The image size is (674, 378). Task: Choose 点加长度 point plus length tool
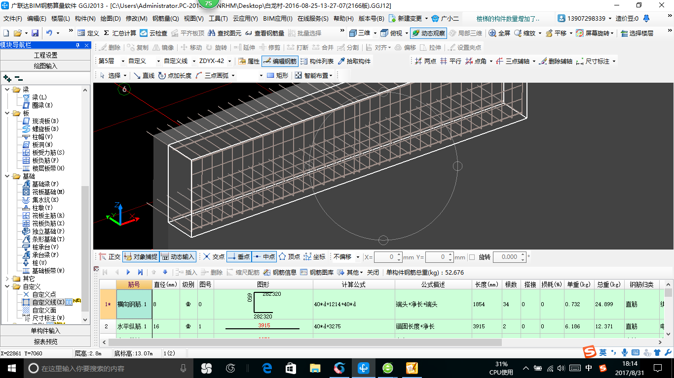pyautogui.click(x=175, y=75)
